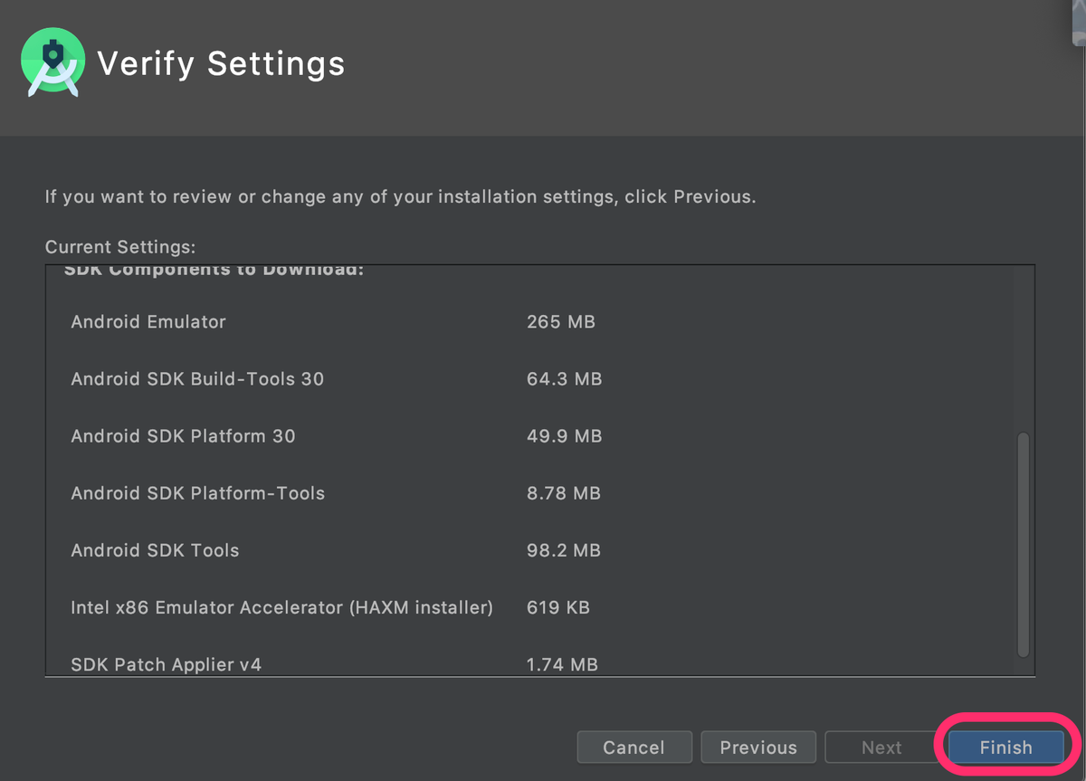The image size is (1086, 781).
Task: Go back with the Previous button
Action: click(758, 748)
